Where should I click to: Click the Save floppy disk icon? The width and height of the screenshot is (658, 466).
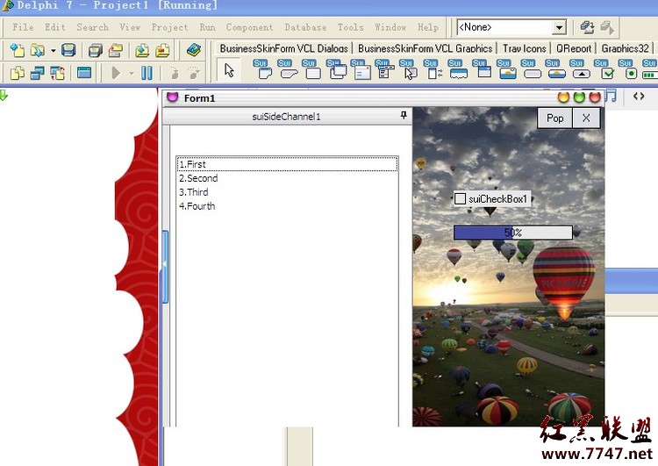(68, 50)
